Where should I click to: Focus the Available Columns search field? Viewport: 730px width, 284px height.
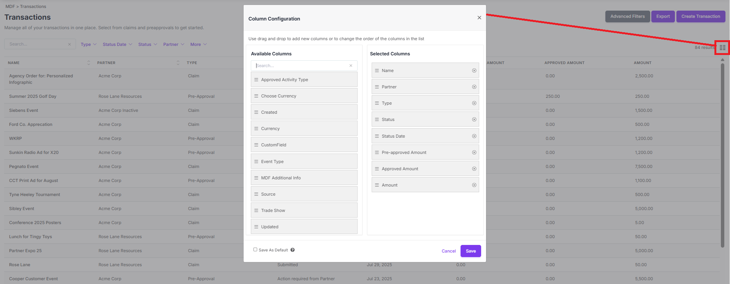[x=300, y=66]
